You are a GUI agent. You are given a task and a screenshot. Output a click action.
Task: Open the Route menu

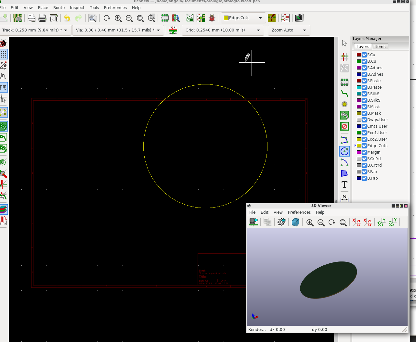point(59,7)
